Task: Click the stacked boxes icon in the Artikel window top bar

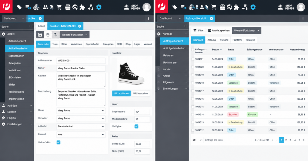Action: tap(36, 7)
